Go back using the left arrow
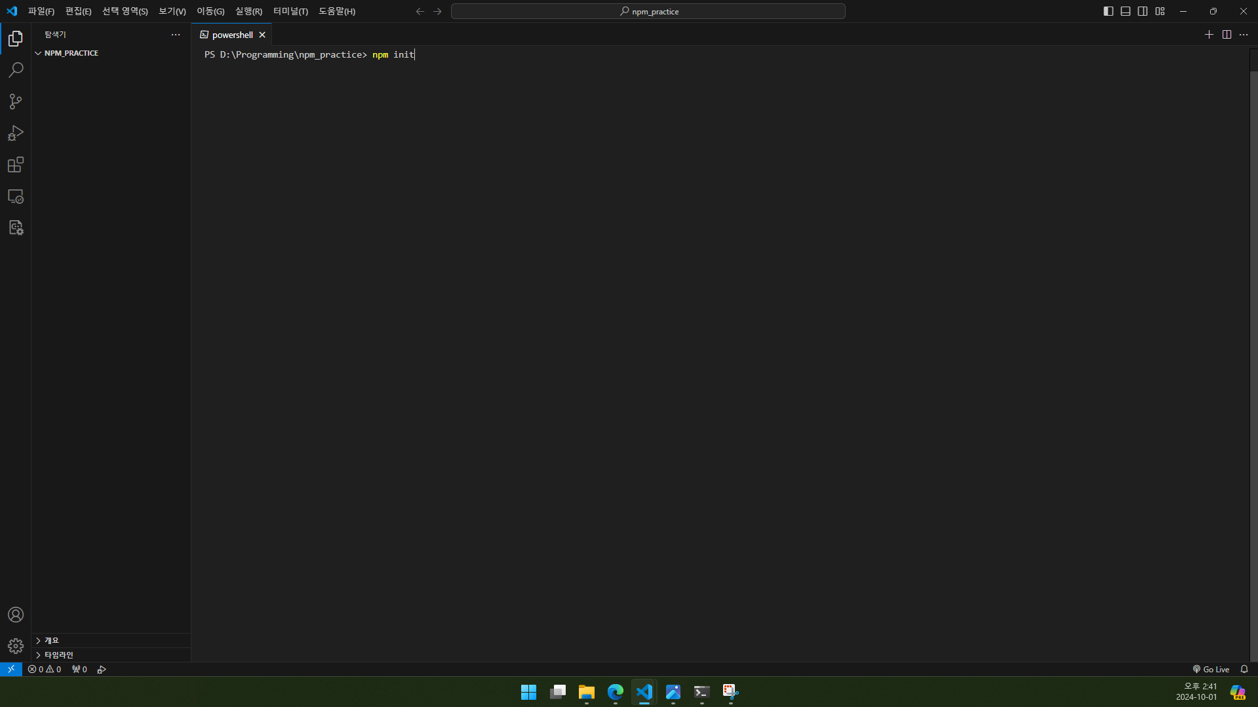1258x707 pixels. 420,11
